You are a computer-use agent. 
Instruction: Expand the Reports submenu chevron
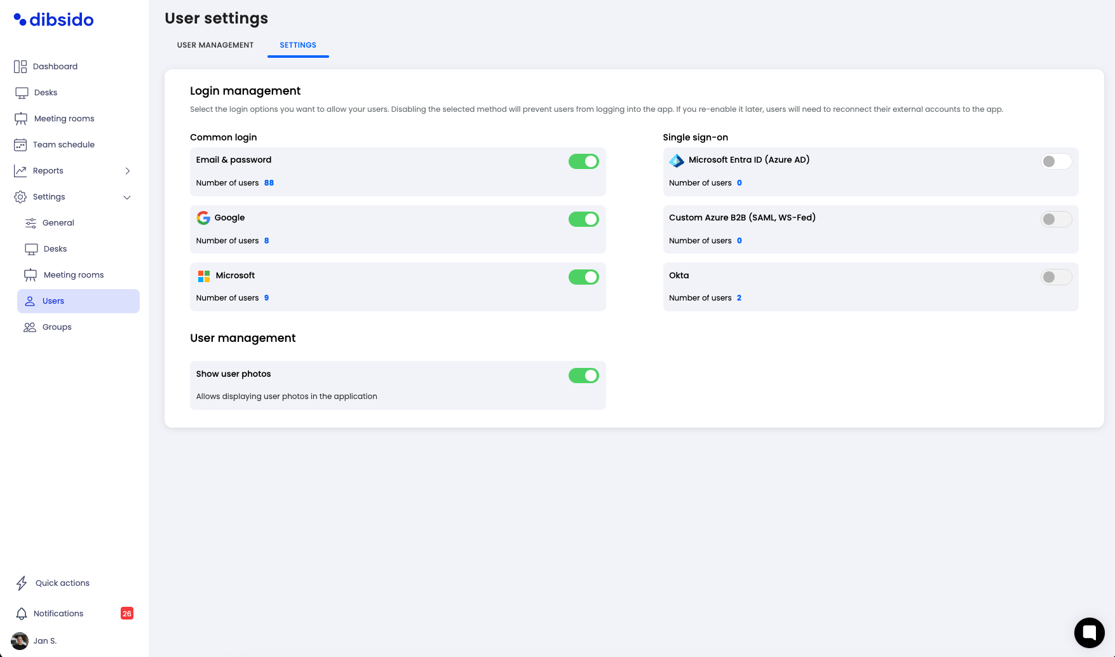click(128, 171)
